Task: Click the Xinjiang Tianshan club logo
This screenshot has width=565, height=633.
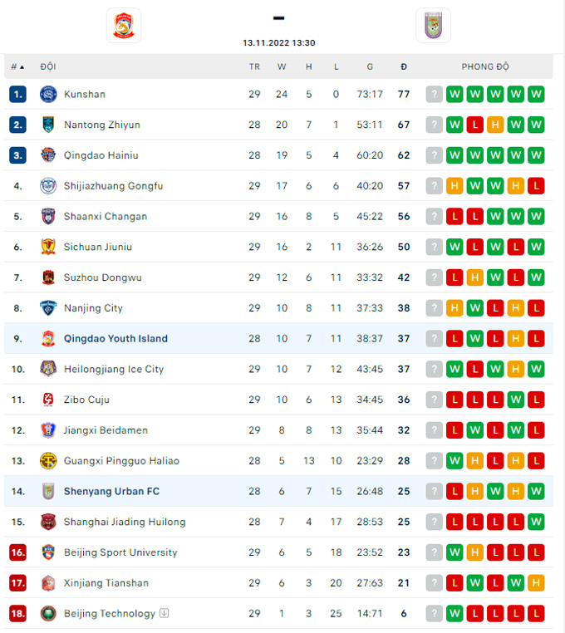Action: coord(47,583)
